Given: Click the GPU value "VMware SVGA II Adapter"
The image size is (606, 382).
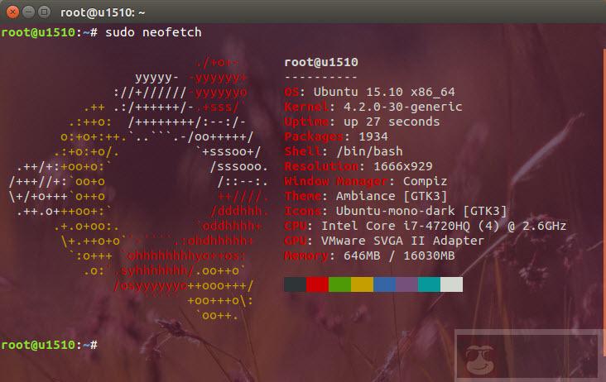Looking at the screenshot, I should click(402, 241).
